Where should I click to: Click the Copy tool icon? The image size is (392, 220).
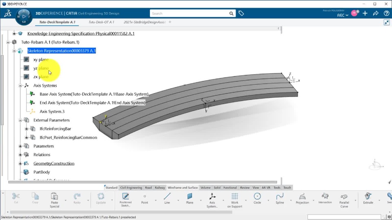(x=35, y=196)
